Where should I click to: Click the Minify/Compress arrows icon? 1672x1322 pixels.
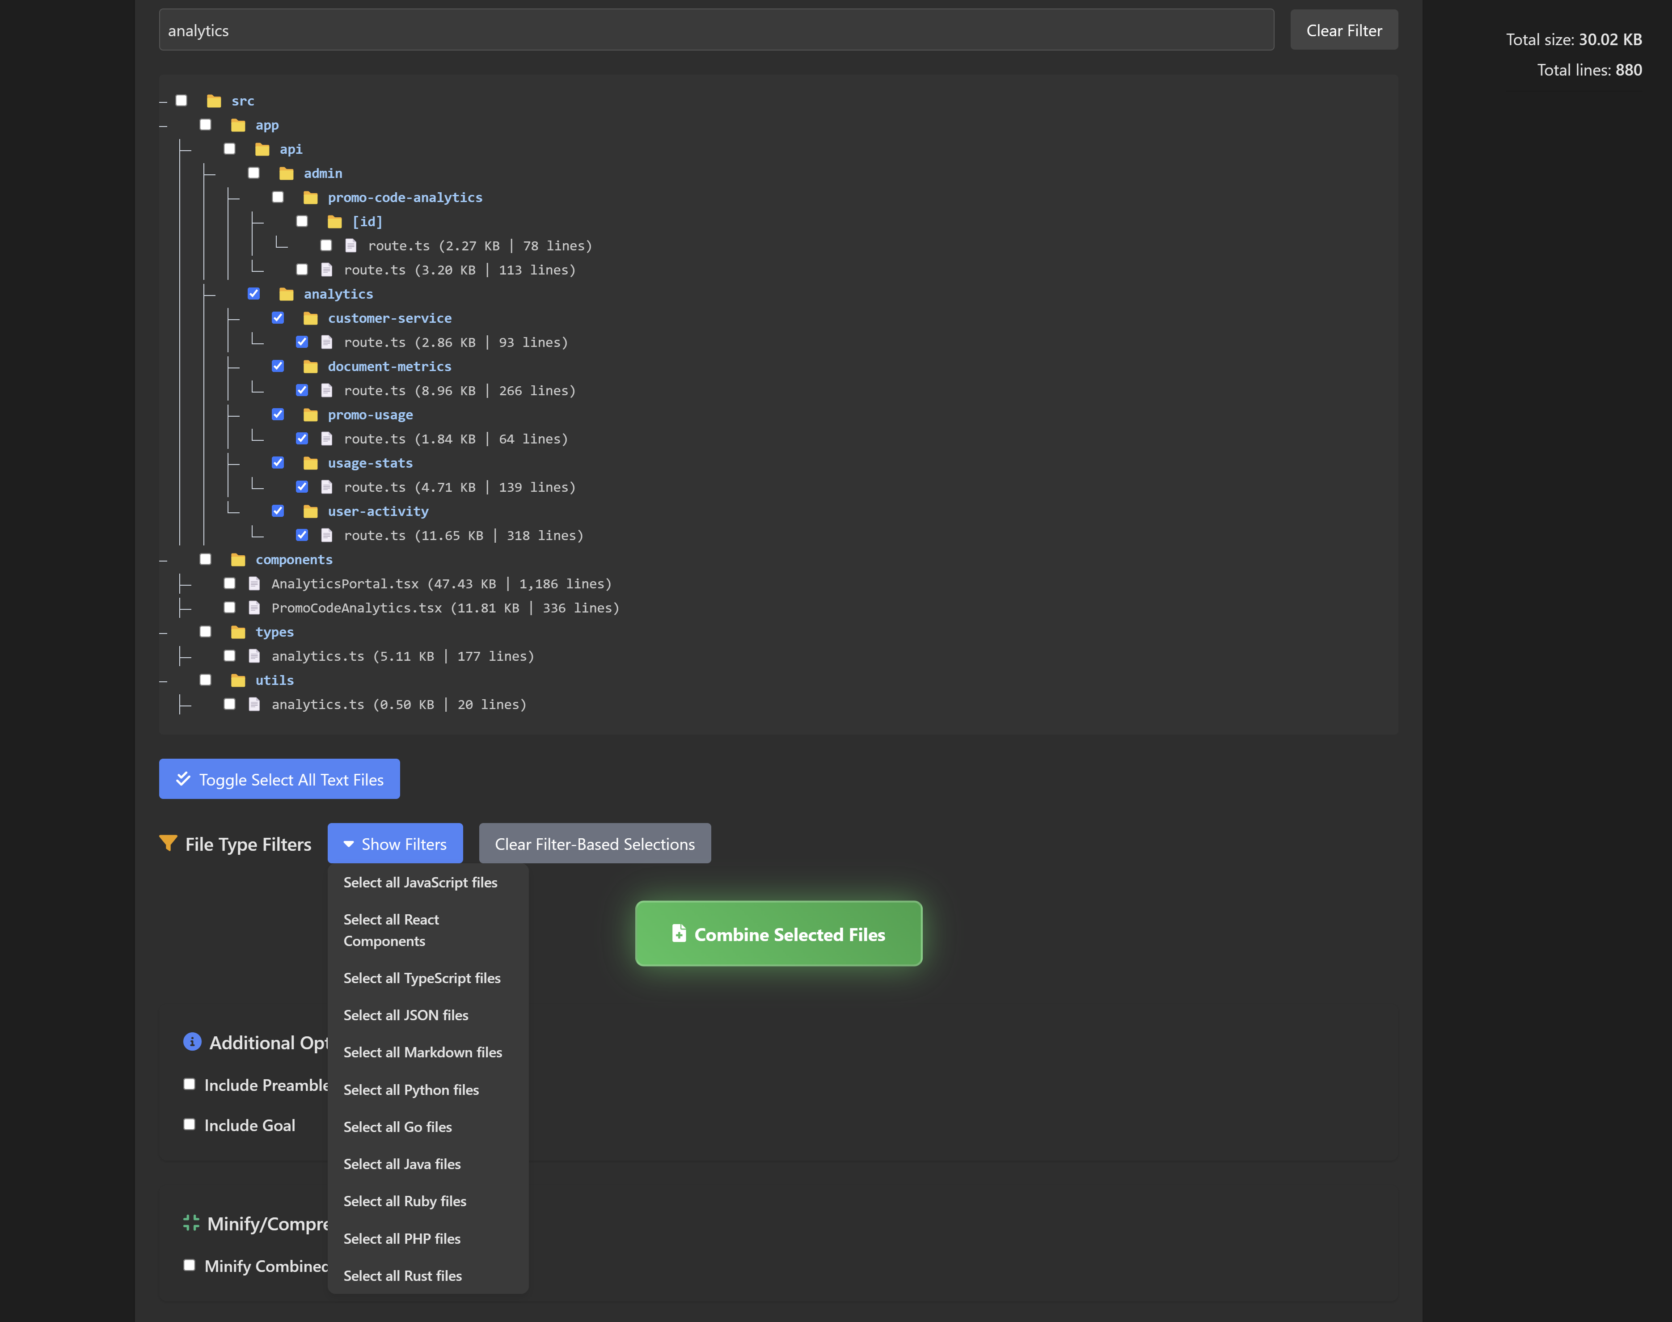[x=191, y=1223]
